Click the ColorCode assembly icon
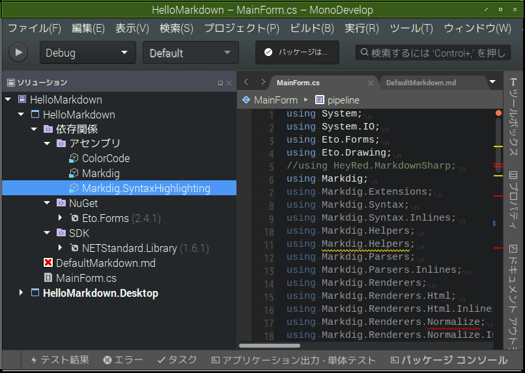The width and height of the screenshot is (525, 373). point(74,158)
